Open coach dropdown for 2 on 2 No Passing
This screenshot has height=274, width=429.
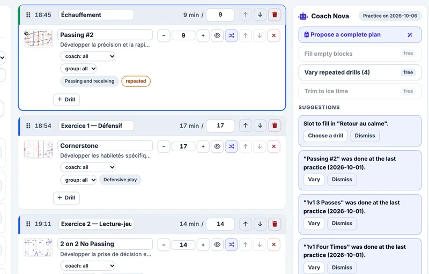88,265
